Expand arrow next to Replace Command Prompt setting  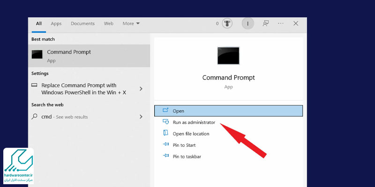141,89
